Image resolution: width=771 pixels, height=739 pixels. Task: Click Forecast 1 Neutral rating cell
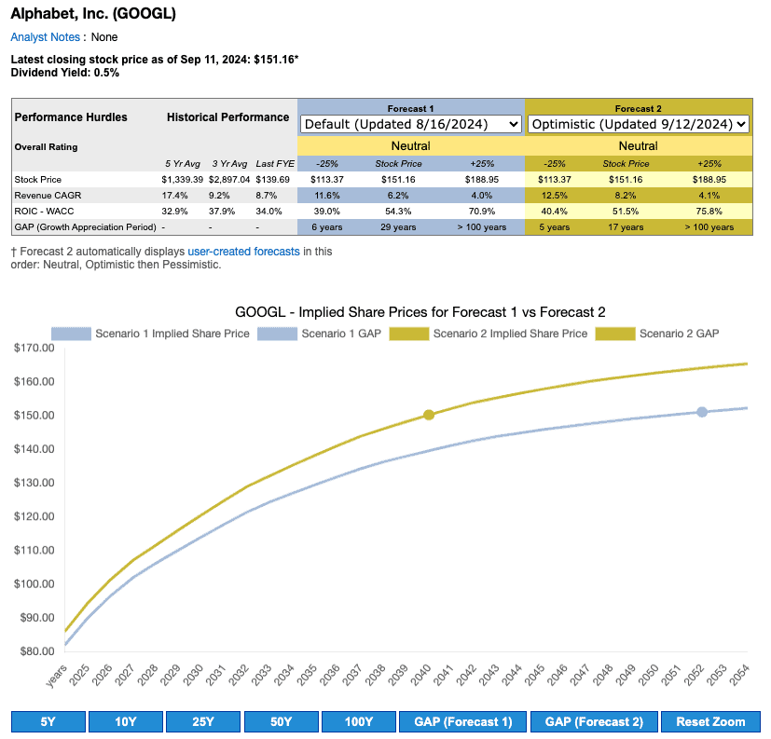pyautogui.click(x=411, y=146)
